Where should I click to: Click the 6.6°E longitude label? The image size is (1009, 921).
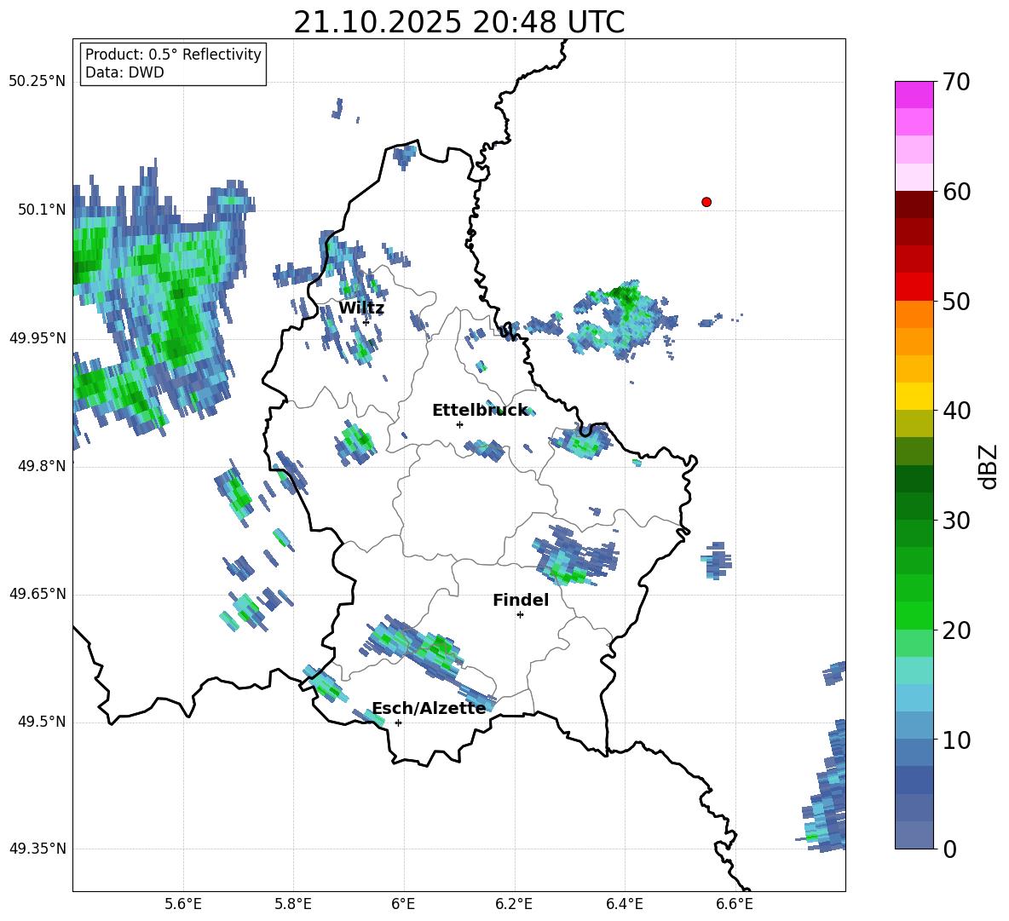[735, 904]
